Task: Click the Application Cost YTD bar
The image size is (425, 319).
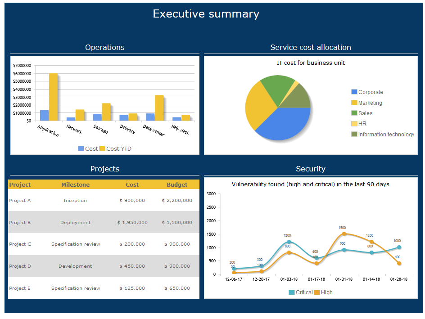Action: (54, 97)
